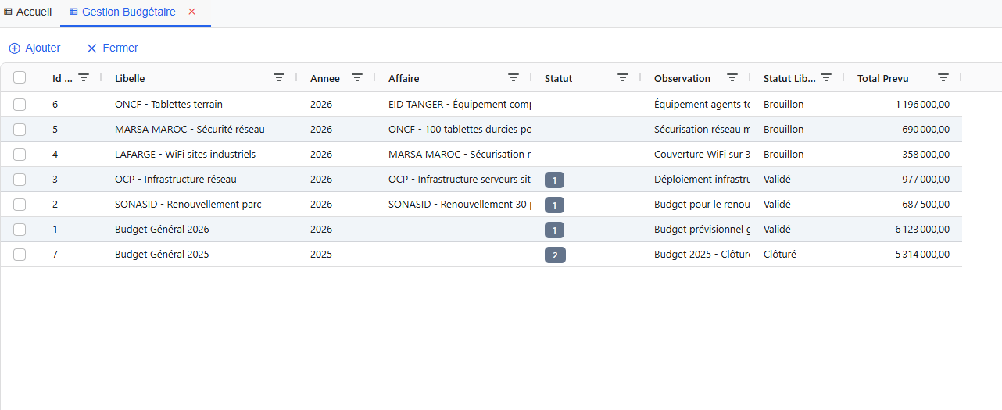Open filter menu for Affaire column
Viewport: 1002px width, 410px height.
[514, 77]
